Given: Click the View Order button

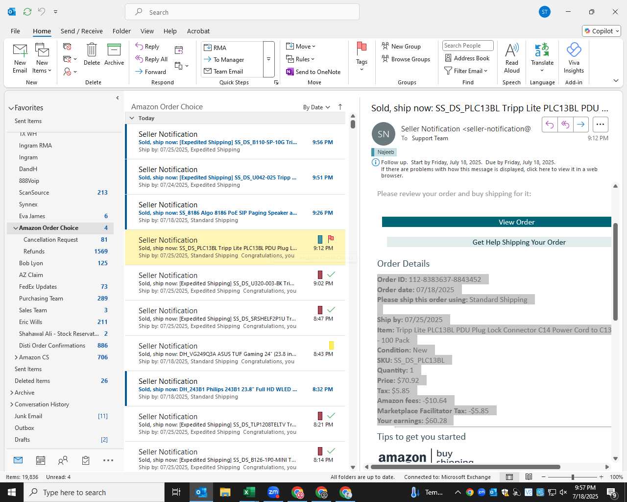Looking at the screenshot, I should 497,222.
